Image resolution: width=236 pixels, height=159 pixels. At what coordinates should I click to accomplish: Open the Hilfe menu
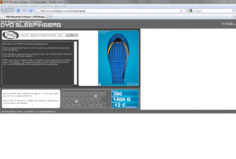click(x=64, y=6)
